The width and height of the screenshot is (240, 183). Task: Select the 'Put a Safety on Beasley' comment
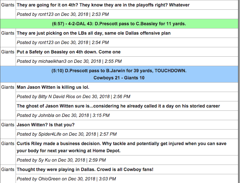coord(69,52)
